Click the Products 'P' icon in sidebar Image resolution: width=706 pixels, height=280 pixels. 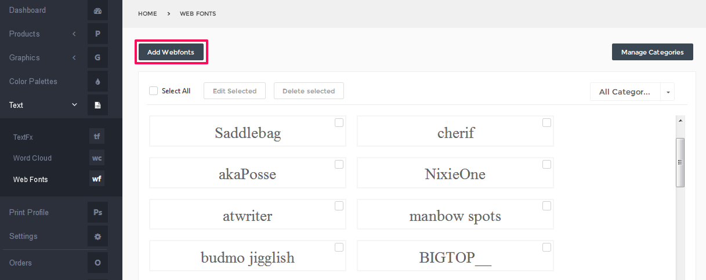pyautogui.click(x=97, y=34)
